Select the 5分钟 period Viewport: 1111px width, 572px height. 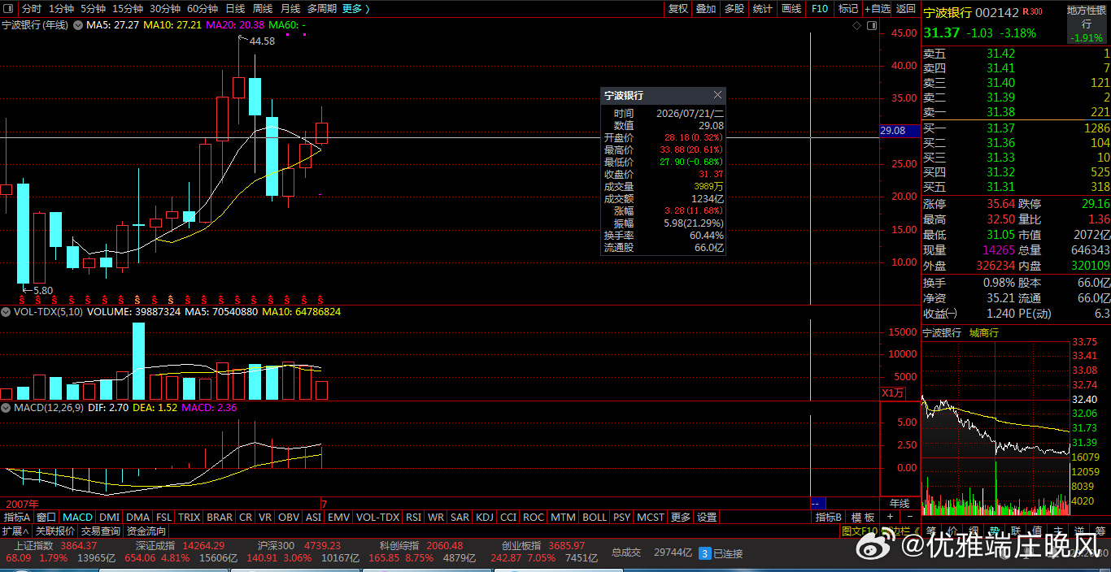coord(93,9)
